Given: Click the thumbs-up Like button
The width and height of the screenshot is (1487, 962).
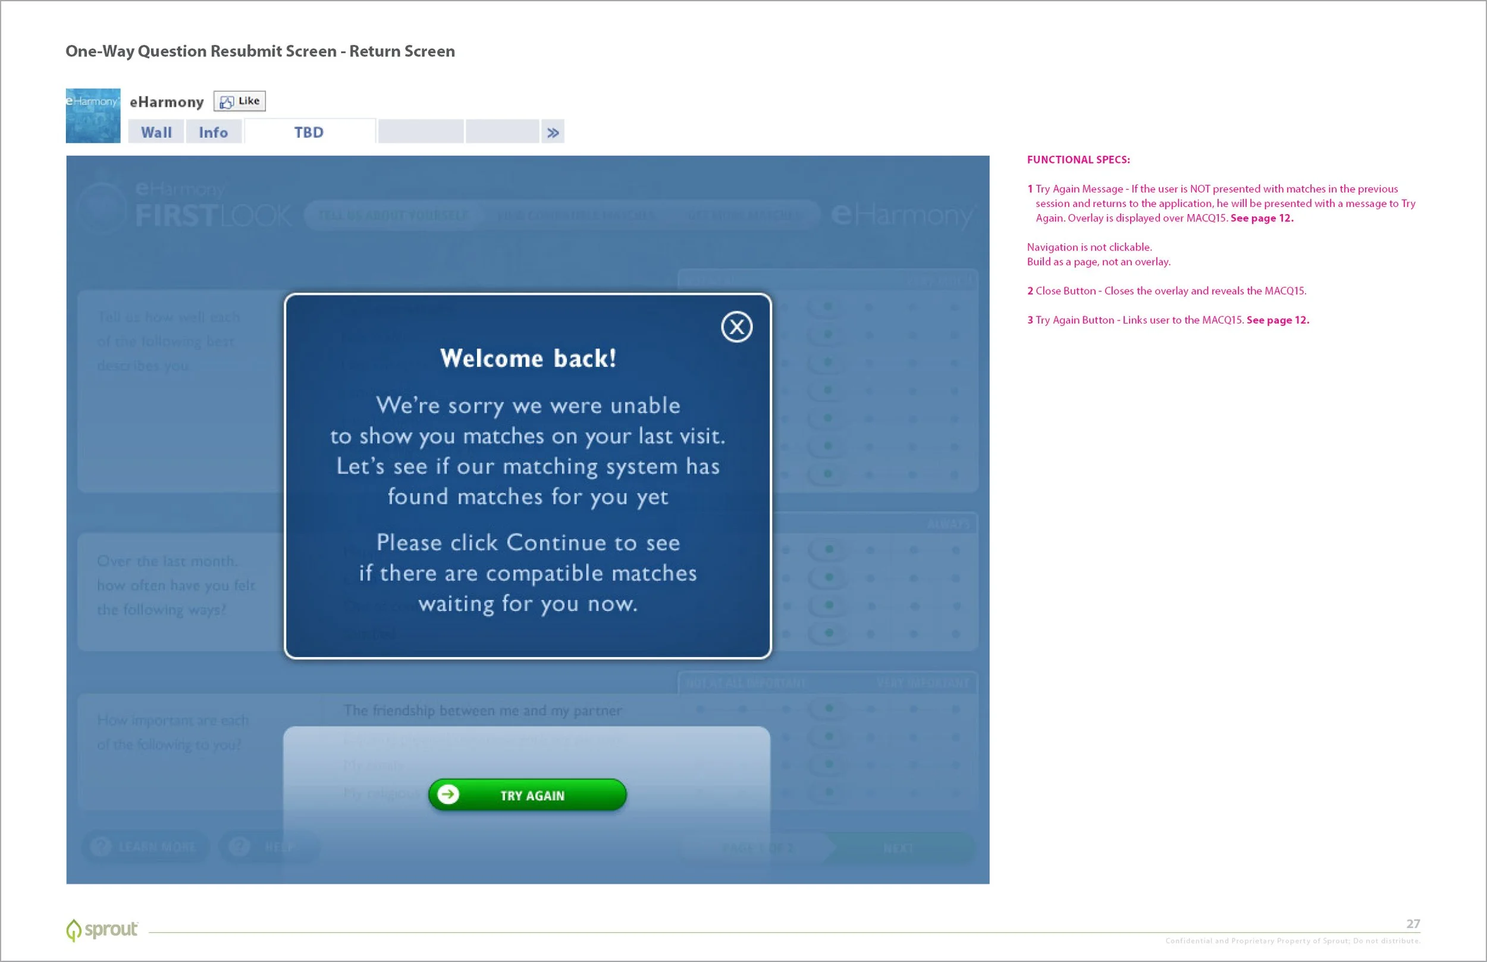Looking at the screenshot, I should point(239,101).
